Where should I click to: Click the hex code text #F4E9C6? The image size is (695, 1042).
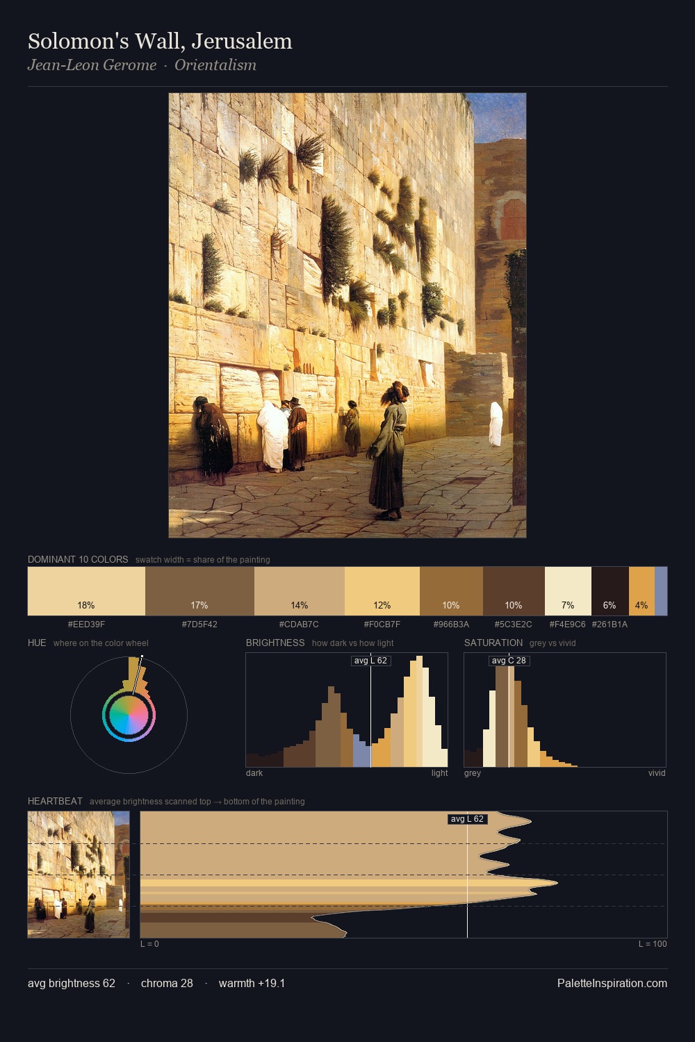point(567,625)
